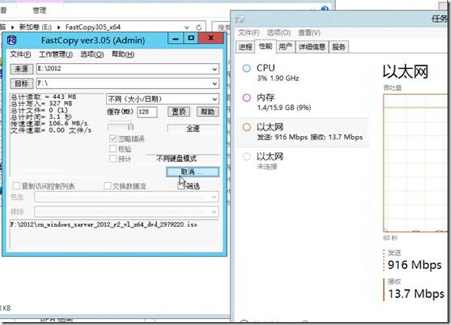Click the 帮助 button beside 置顶
The width and height of the screenshot is (451, 325).
[208, 112]
